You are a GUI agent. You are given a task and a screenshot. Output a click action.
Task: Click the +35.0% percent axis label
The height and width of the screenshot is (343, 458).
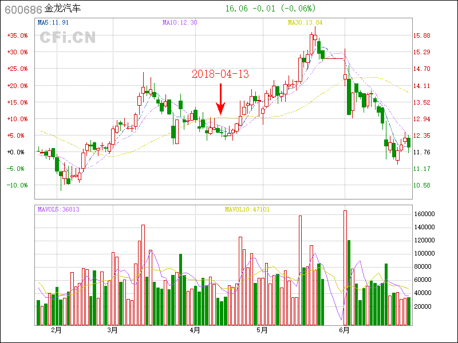click(x=17, y=35)
